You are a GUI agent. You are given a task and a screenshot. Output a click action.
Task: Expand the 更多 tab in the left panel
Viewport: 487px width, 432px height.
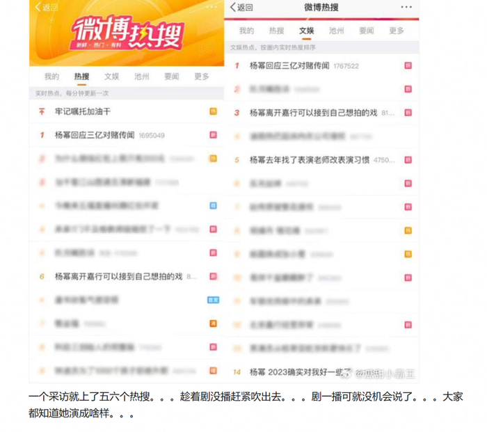[202, 77]
